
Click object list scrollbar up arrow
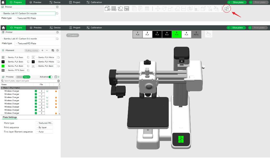59,84
